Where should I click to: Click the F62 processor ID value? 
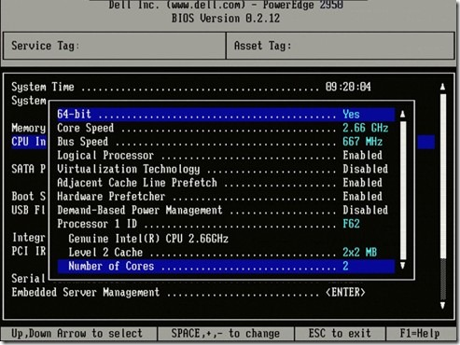click(351, 224)
